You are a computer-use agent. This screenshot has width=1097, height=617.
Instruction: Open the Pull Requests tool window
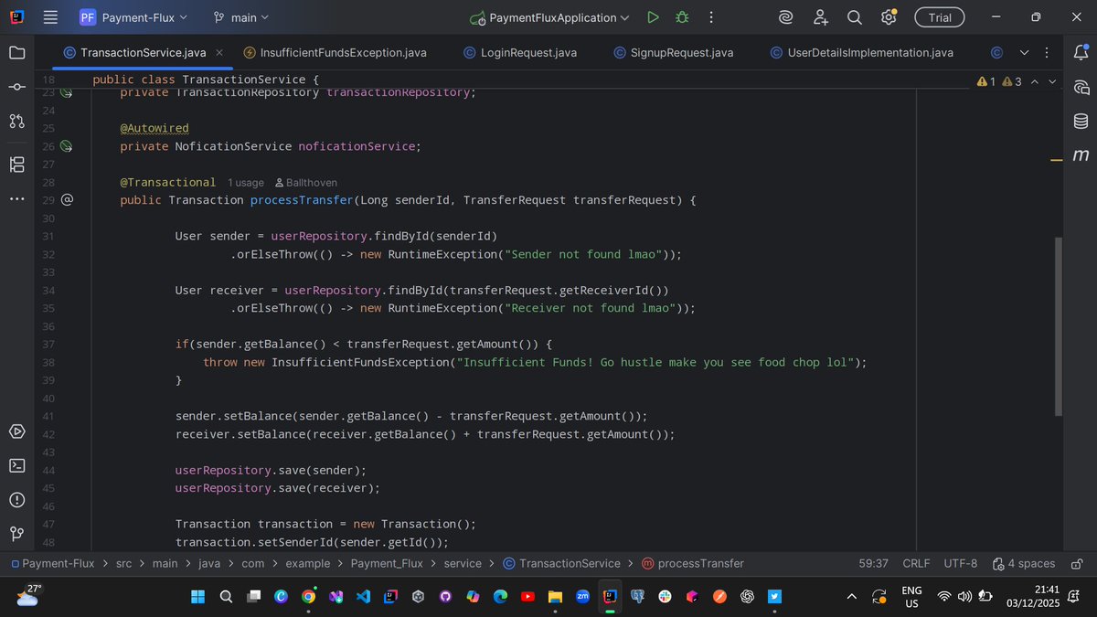tap(16, 122)
